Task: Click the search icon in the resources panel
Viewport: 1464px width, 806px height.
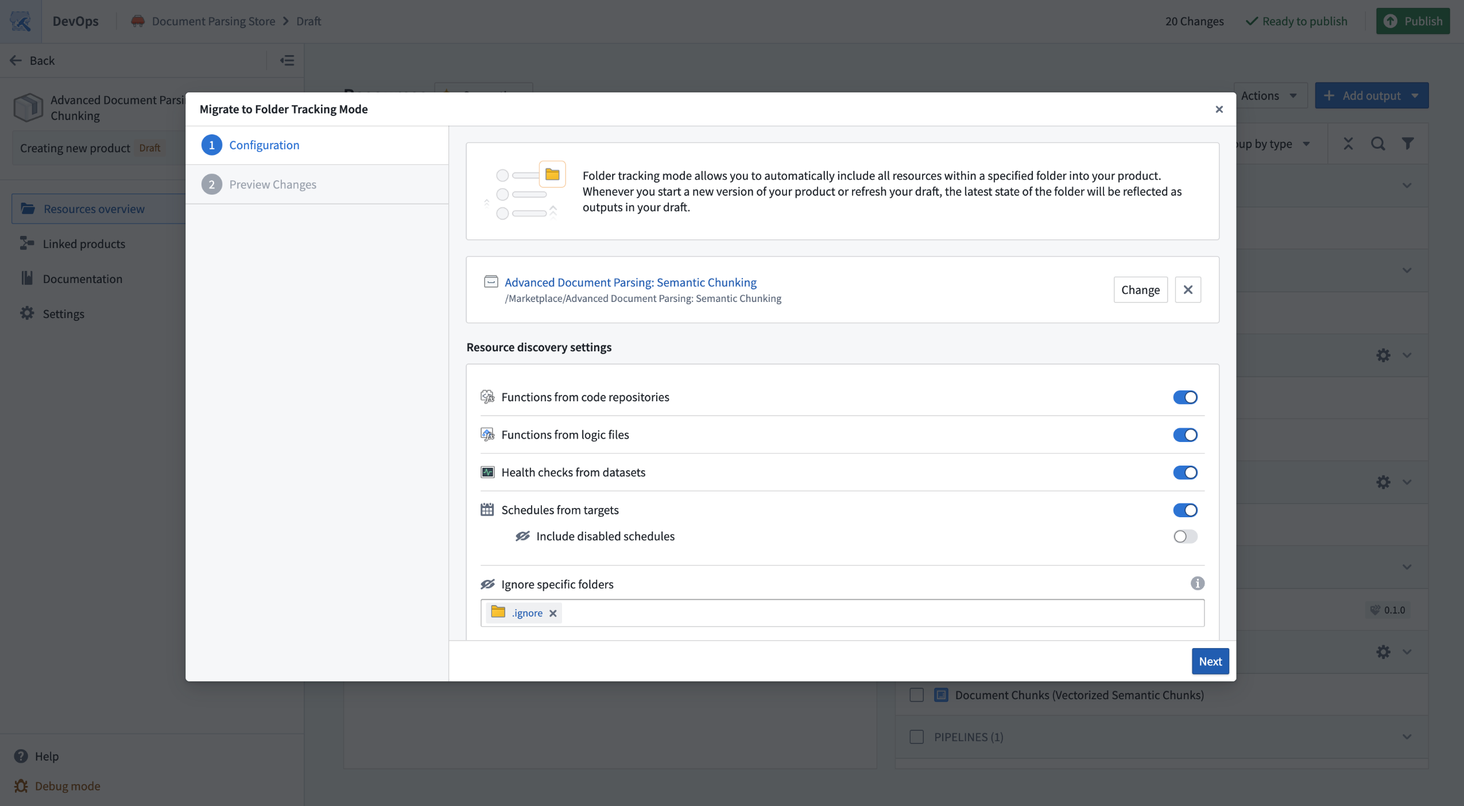Action: pos(1378,143)
